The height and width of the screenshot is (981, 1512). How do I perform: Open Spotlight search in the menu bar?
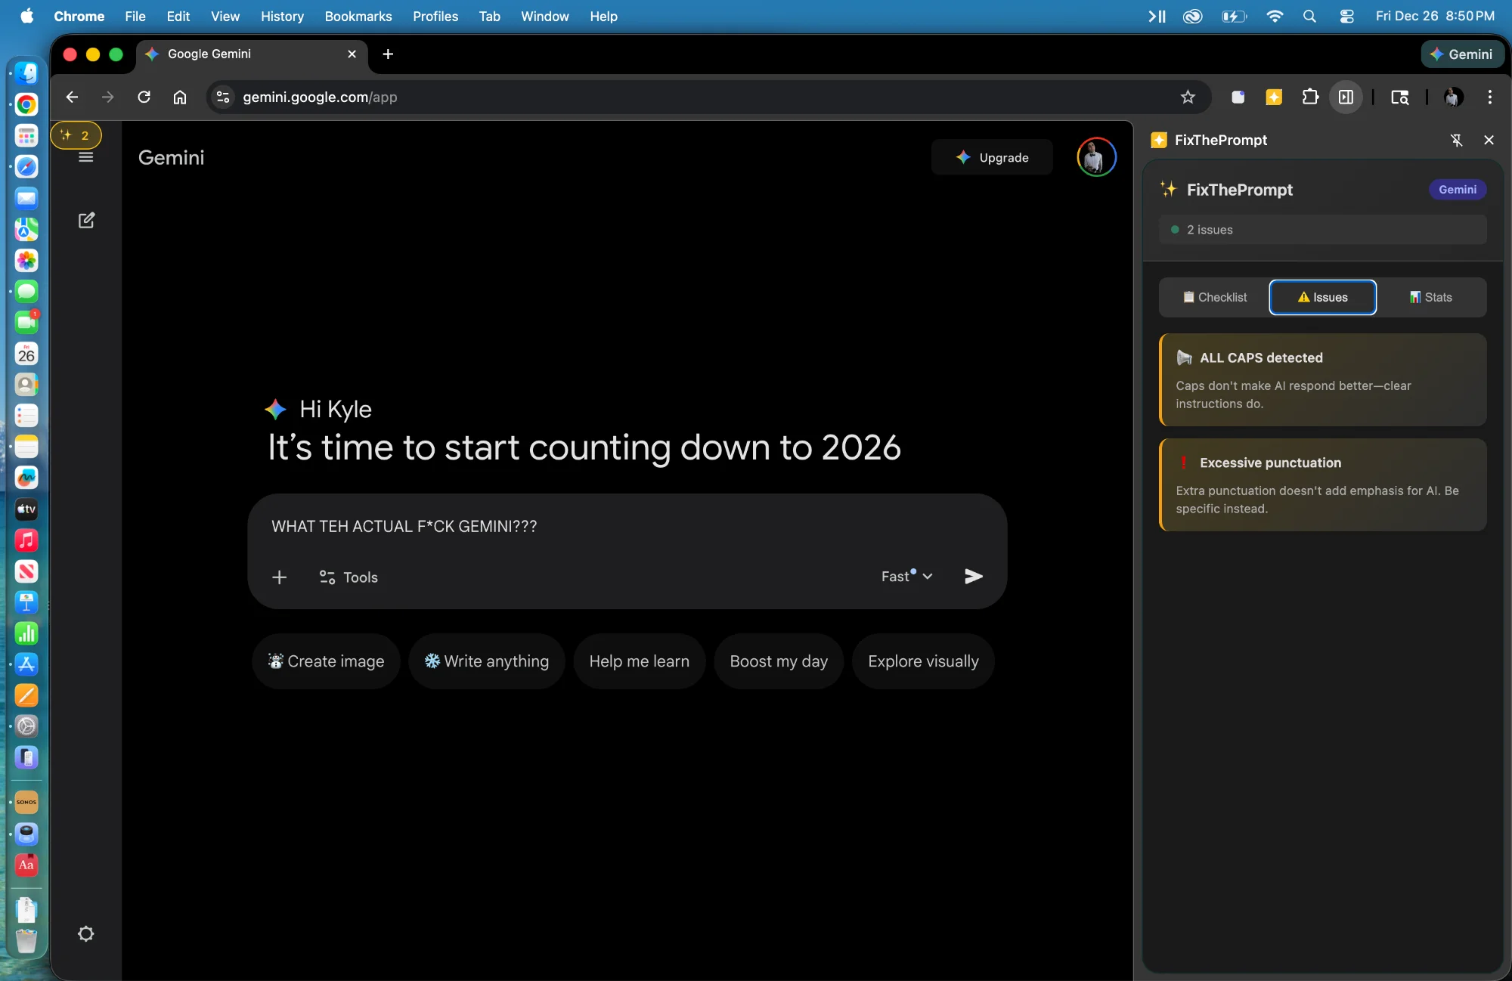(1309, 16)
